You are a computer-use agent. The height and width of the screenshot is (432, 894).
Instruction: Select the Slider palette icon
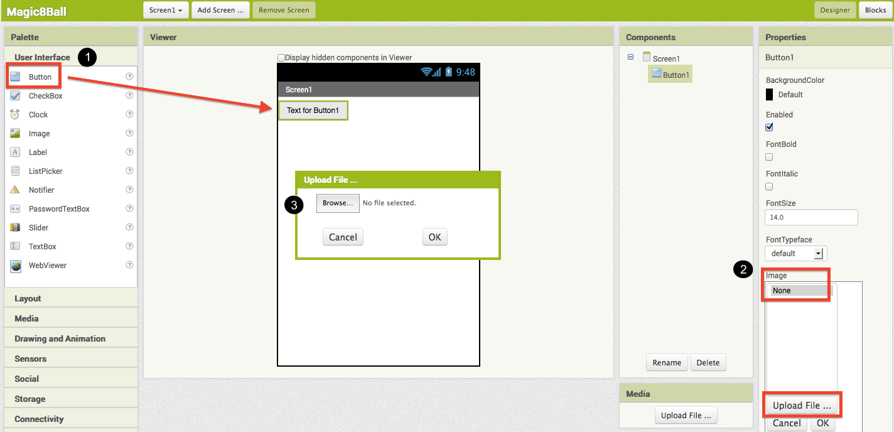[x=15, y=227]
